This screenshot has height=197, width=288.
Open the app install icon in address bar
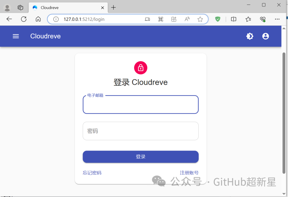click(174, 19)
